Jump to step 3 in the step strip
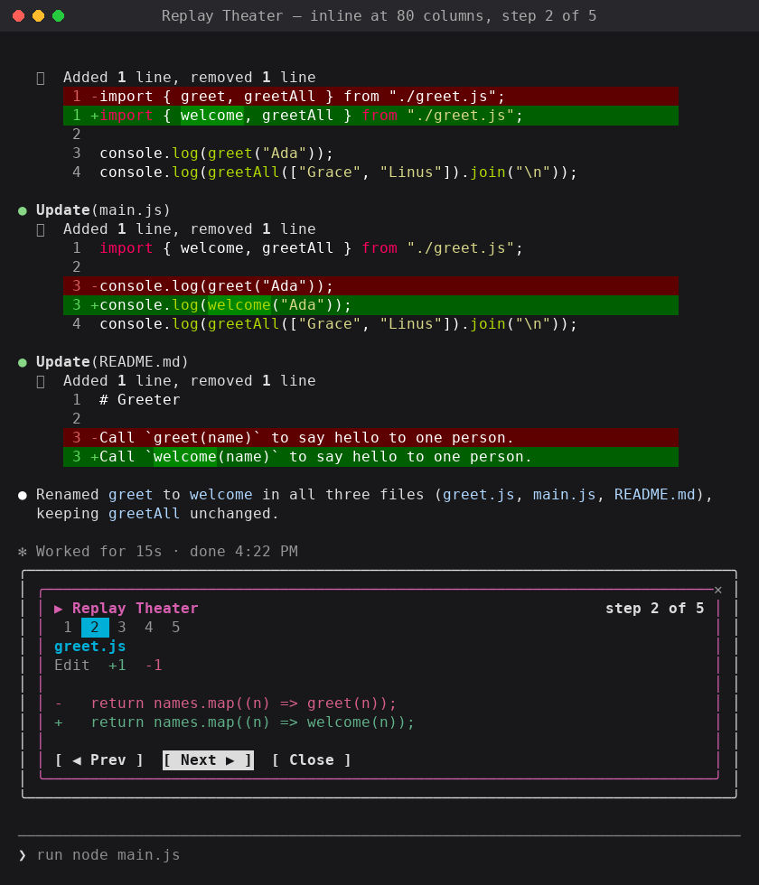 [122, 628]
